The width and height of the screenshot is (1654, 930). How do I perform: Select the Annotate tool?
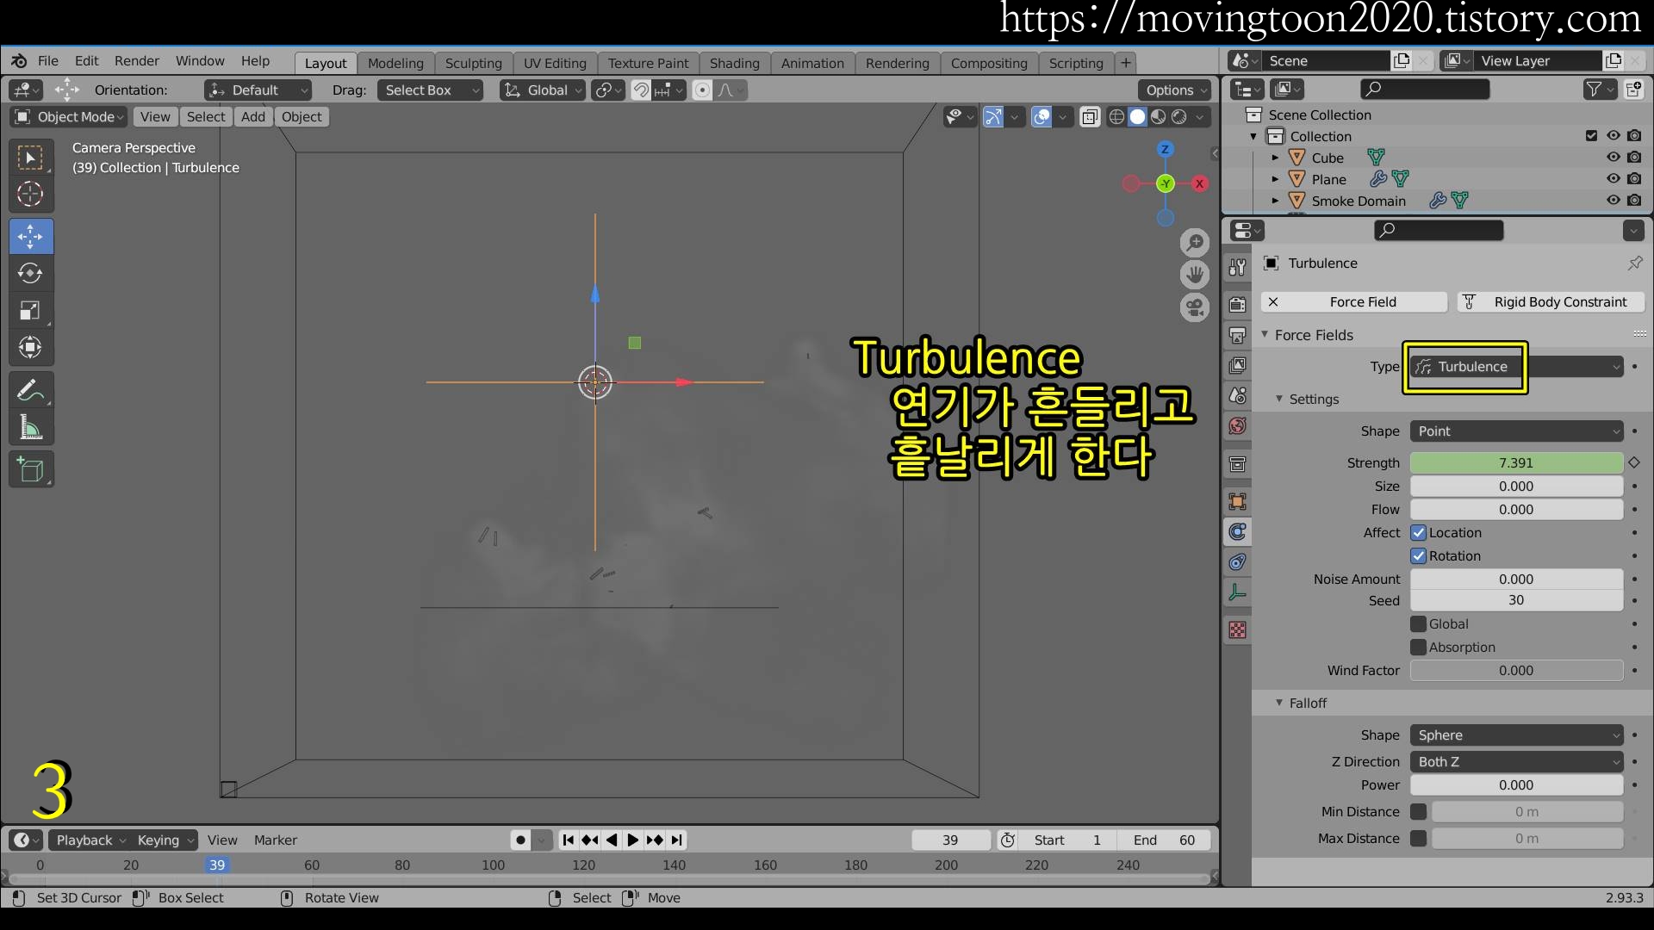[x=31, y=390]
